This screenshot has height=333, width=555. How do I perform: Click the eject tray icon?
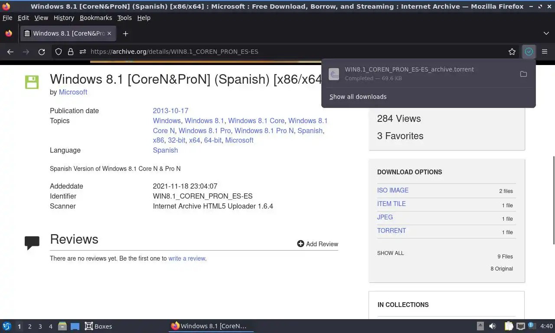click(x=480, y=326)
